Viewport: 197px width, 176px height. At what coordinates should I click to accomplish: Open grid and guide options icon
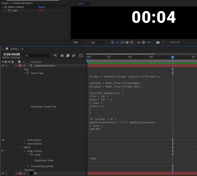point(132,42)
